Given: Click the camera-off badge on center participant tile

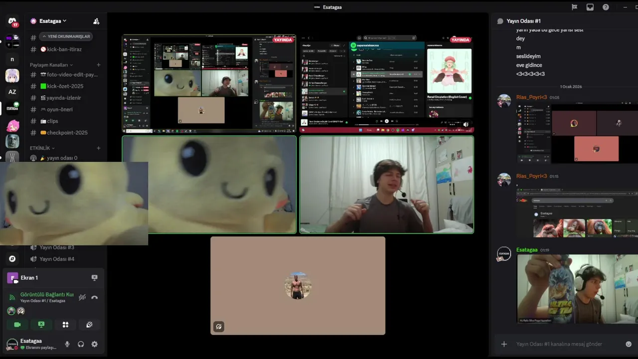Looking at the screenshot, I should (218, 327).
